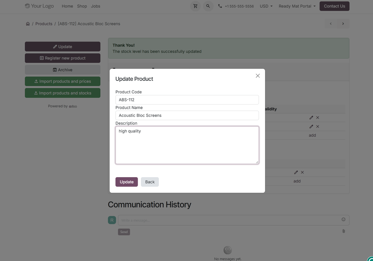Image resolution: width=373 pixels, height=261 pixels.
Task: Click the Contact Us button
Action: tap(334, 6)
